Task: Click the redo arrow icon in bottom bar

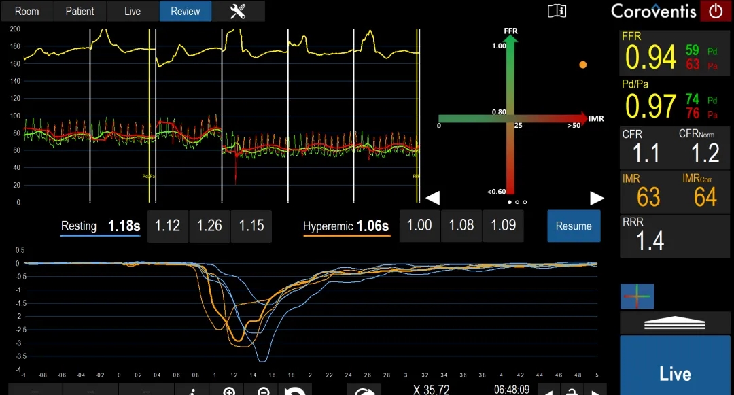Action: pyautogui.click(x=365, y=390)
